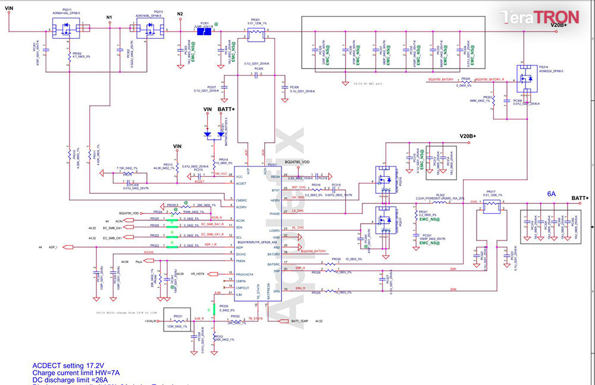Click the blue PJ301 jumper

click(204, 32)
